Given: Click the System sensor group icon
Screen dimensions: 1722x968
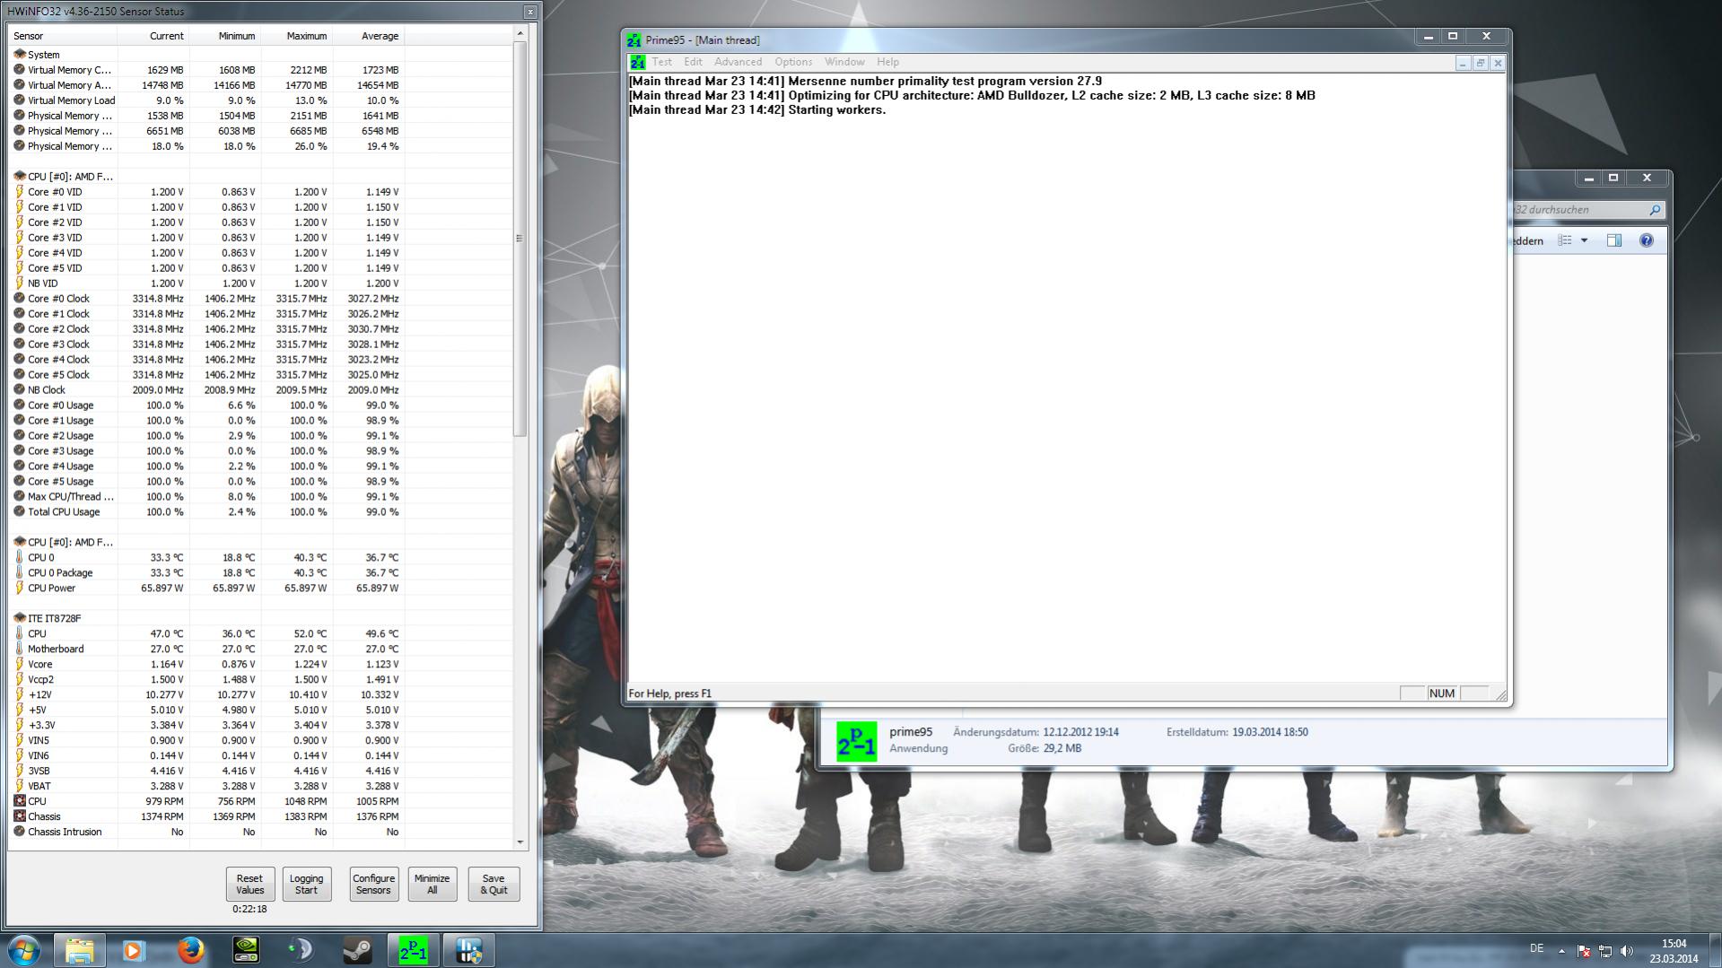Looking at the screenshot, I should pyautogui.click(x=20, y=54).
